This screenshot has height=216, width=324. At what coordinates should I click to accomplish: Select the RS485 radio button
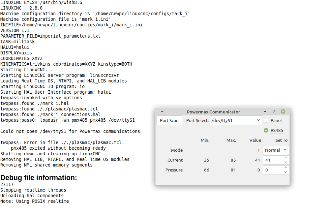[266, 130]
